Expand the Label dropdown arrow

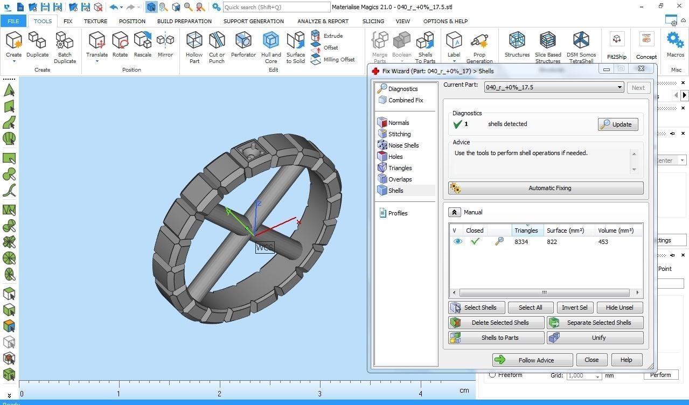(454, 61)
